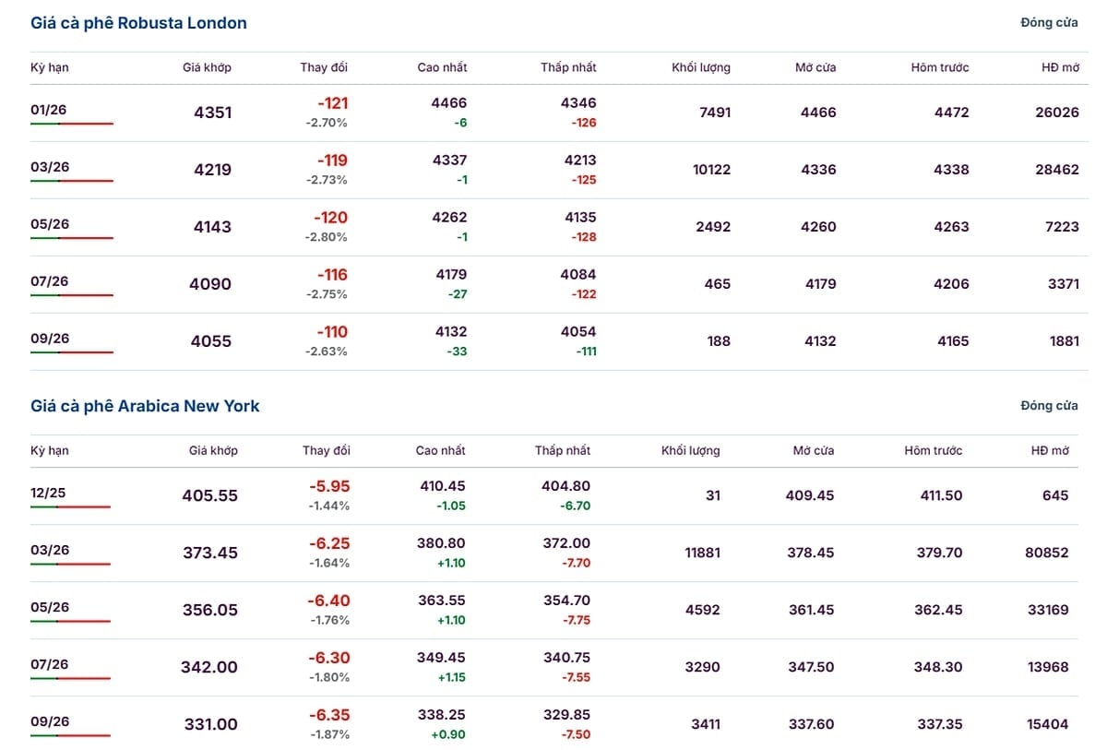Click "Đóng cửa" status beside Robusta London
This screenshot has width=1107, height=750.
tap(1049, 23)
